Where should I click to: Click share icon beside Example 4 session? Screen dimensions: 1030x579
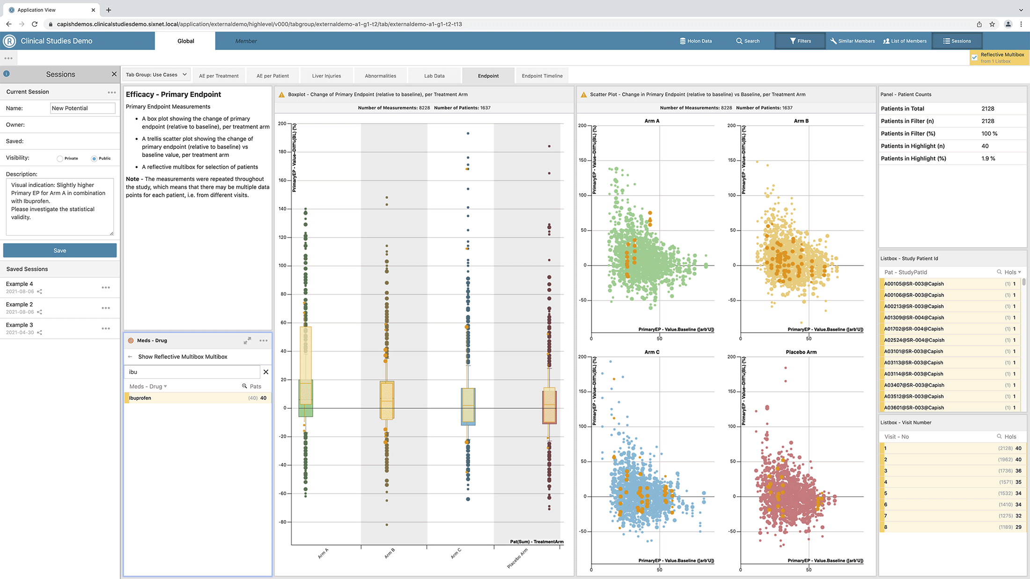pos(40,291)
